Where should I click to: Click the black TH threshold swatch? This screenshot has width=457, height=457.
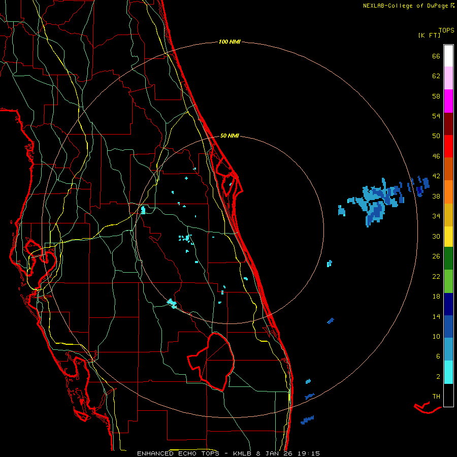(448, 395)
